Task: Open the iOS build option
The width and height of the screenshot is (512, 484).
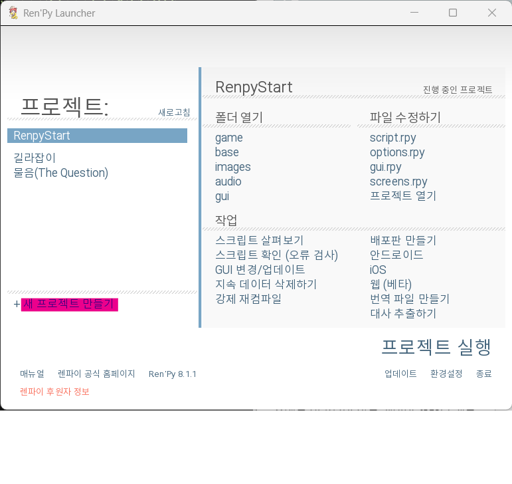Action: [x=378, y=270]
